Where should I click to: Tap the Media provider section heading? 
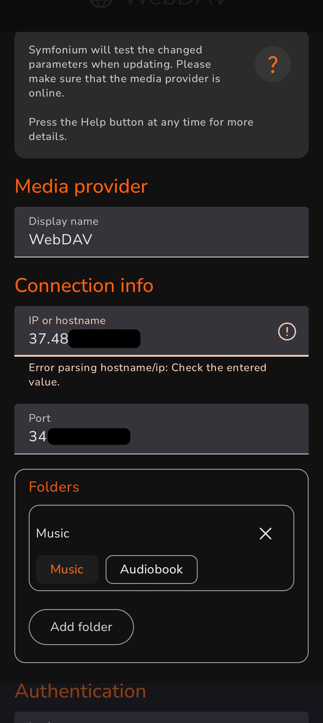(81, 186)
